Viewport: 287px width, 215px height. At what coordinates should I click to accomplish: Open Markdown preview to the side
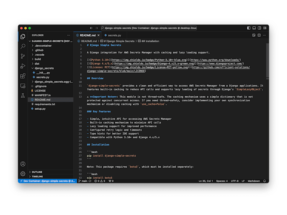coord(254,35)
